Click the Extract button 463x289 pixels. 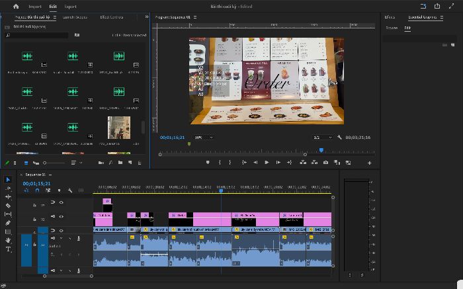pyautogui.click(x=314, y=163)
